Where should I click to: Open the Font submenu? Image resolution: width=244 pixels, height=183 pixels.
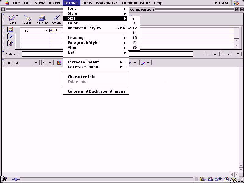point(96,9)
